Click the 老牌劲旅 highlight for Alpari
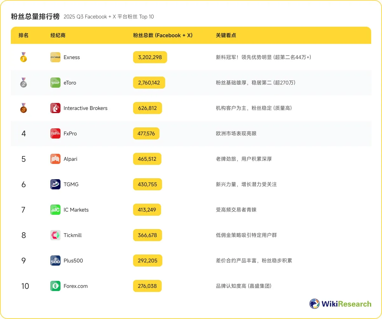This screenshot has width=382, height=319. click(244, 159)
